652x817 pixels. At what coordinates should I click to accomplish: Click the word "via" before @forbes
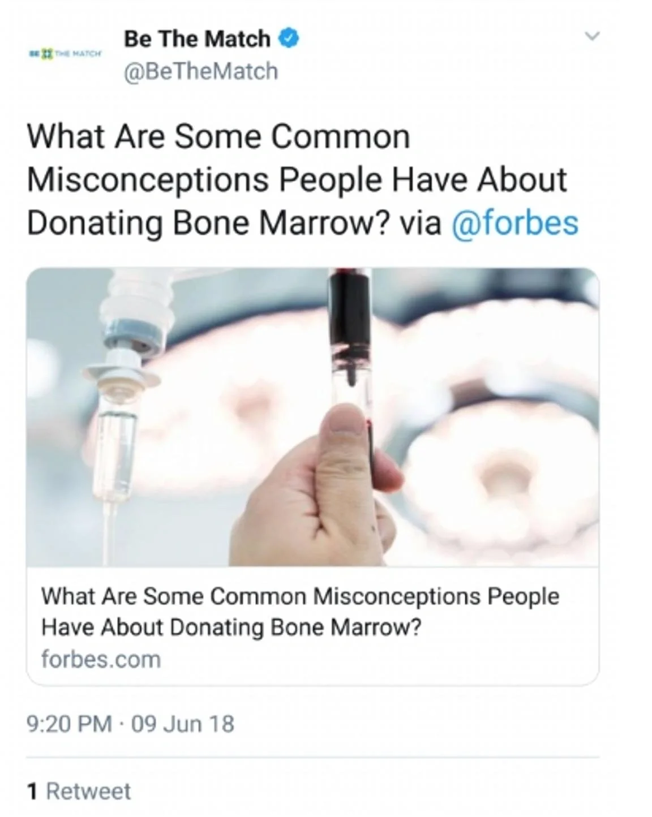tap(421, 222)
